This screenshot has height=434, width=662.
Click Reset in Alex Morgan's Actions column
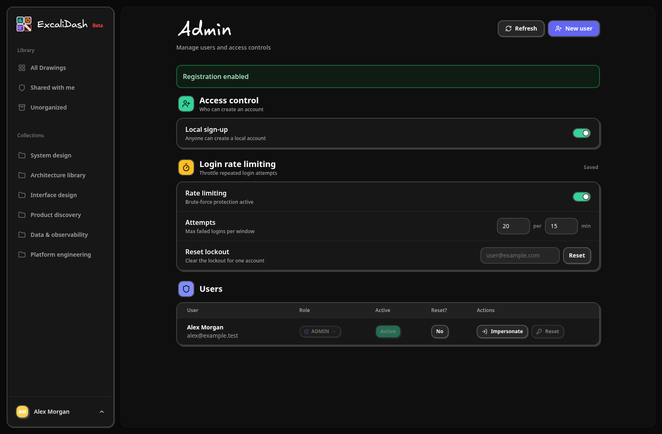pos(548,331)
